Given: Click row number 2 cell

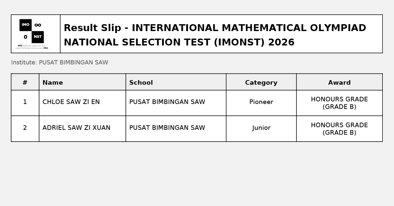Looking at the screenshot, I should click(x=25, y=129).
